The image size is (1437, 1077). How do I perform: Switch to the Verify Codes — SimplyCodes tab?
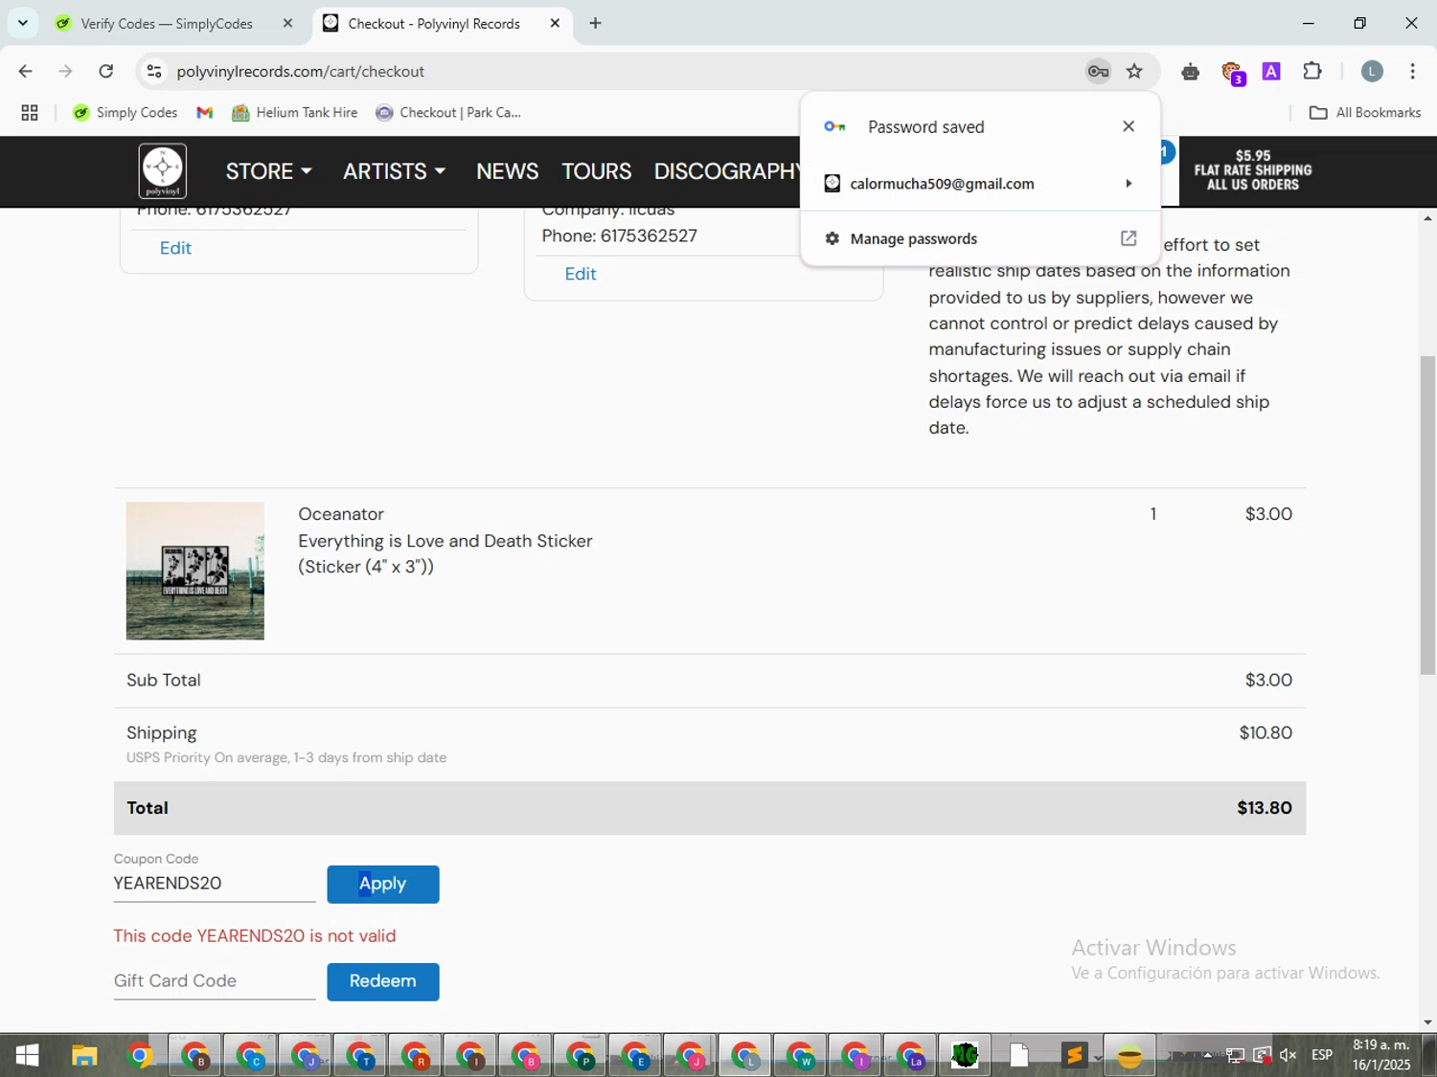169,23
